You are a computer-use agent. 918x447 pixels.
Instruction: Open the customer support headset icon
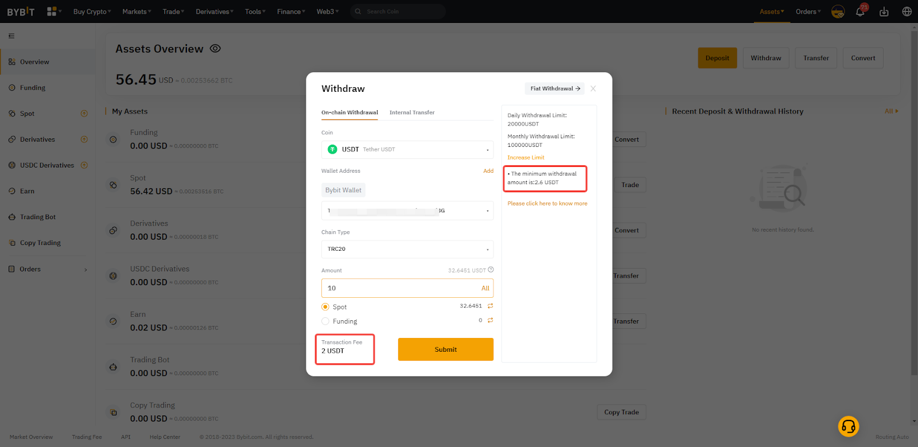848,426
